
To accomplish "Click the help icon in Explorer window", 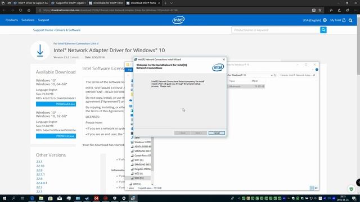I will [x=317, y=70].
